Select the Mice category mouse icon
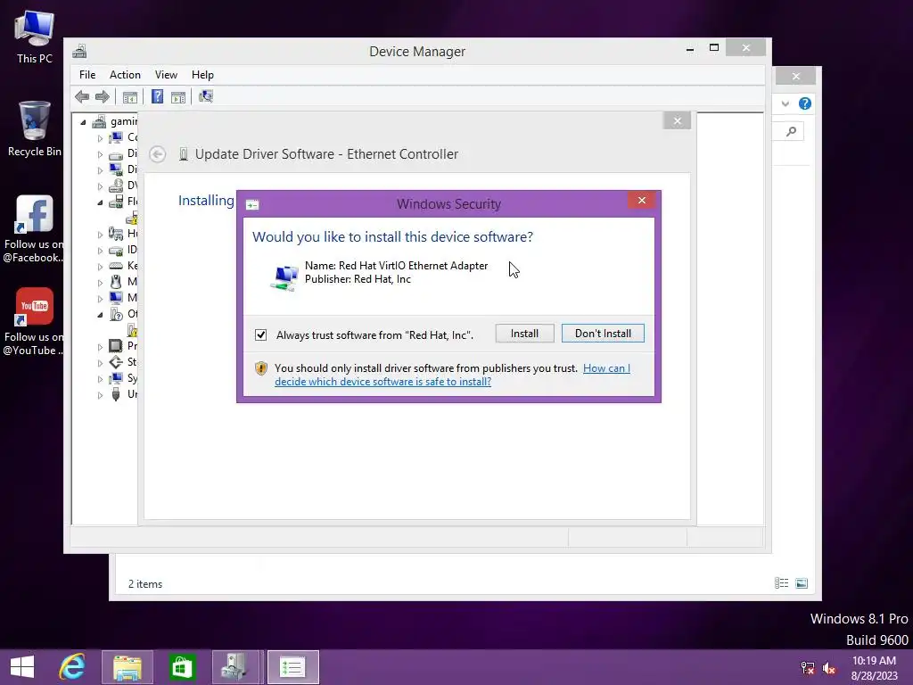This screenshot has height=685, width=913. point(116,282)
